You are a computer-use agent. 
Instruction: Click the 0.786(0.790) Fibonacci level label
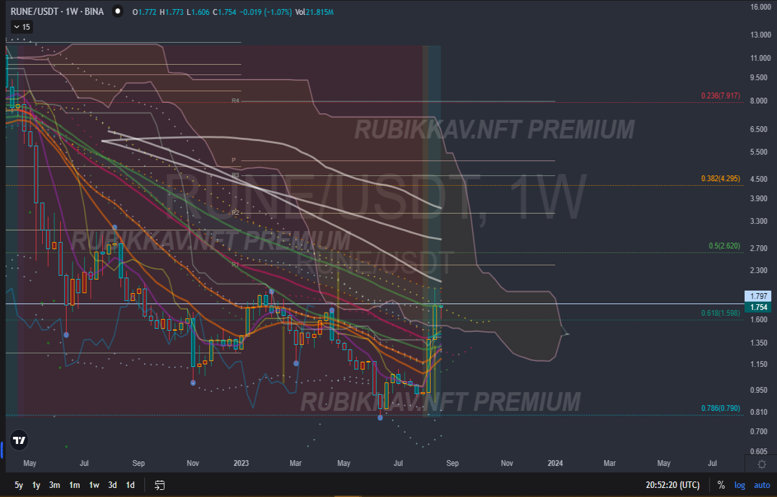(720, 408)
